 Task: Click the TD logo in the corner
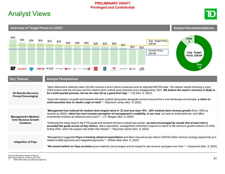tap(210, 14)
